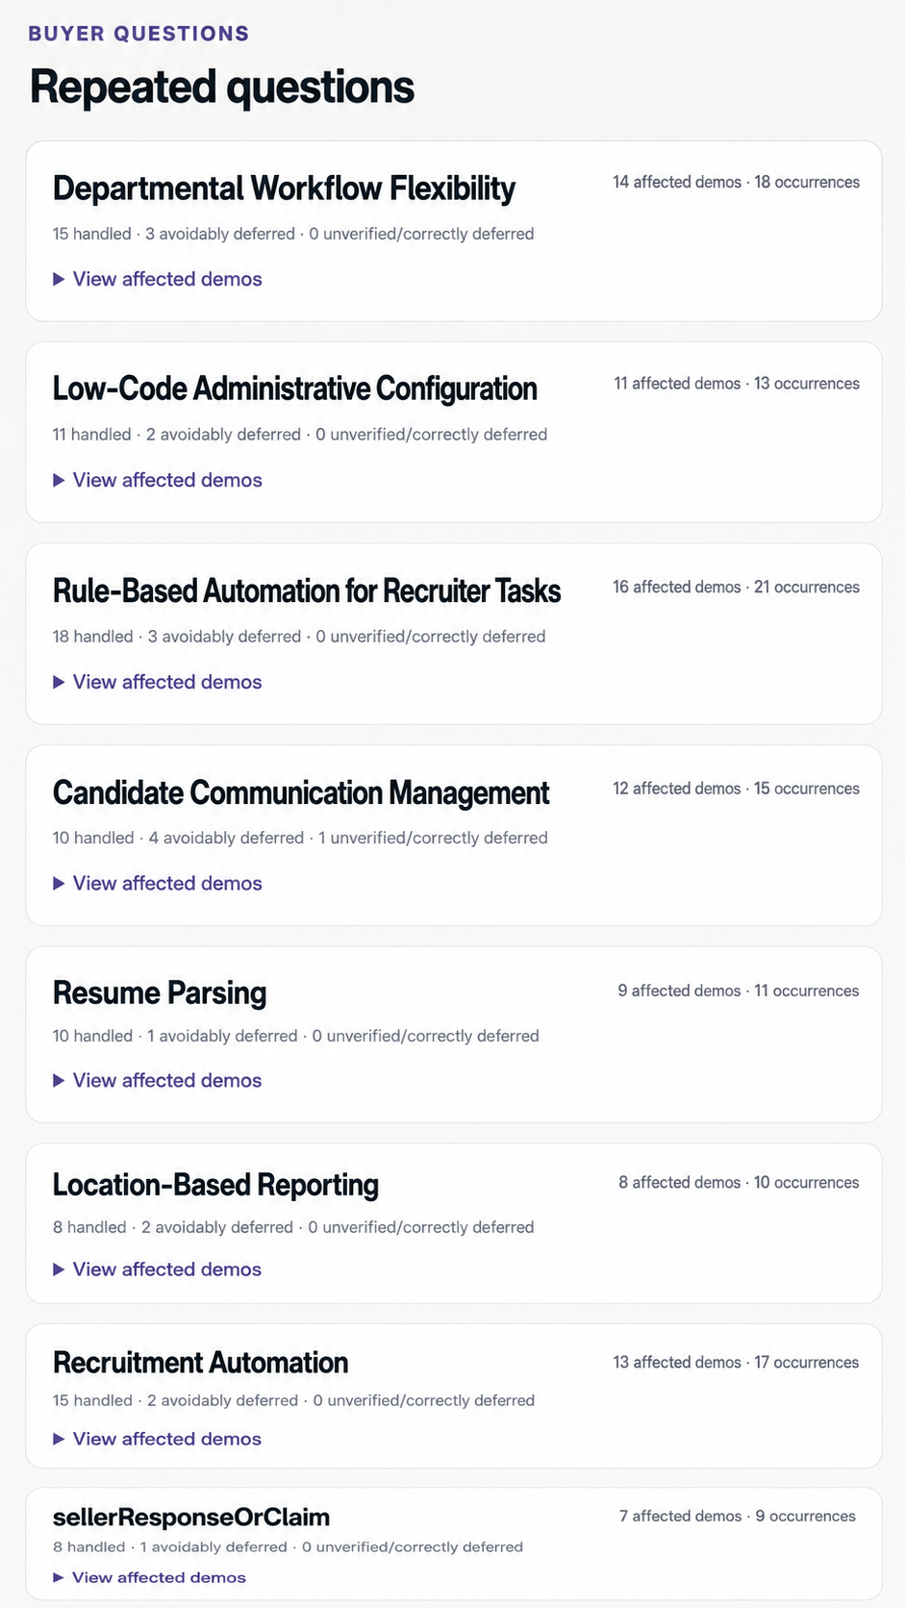The image size is (905, 1608).
Task: Expand View affected demos under Low-Code Administrative Configuration
Action: pyautogui.click(x=158, y=480)
